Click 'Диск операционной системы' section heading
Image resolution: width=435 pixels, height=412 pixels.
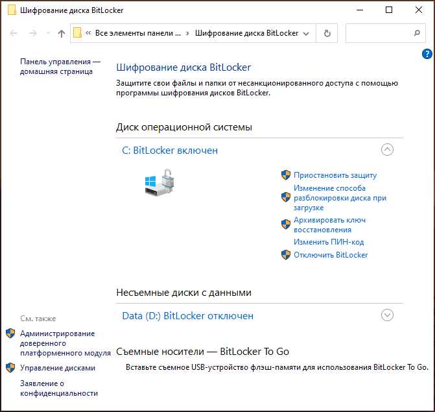[184, 127]
